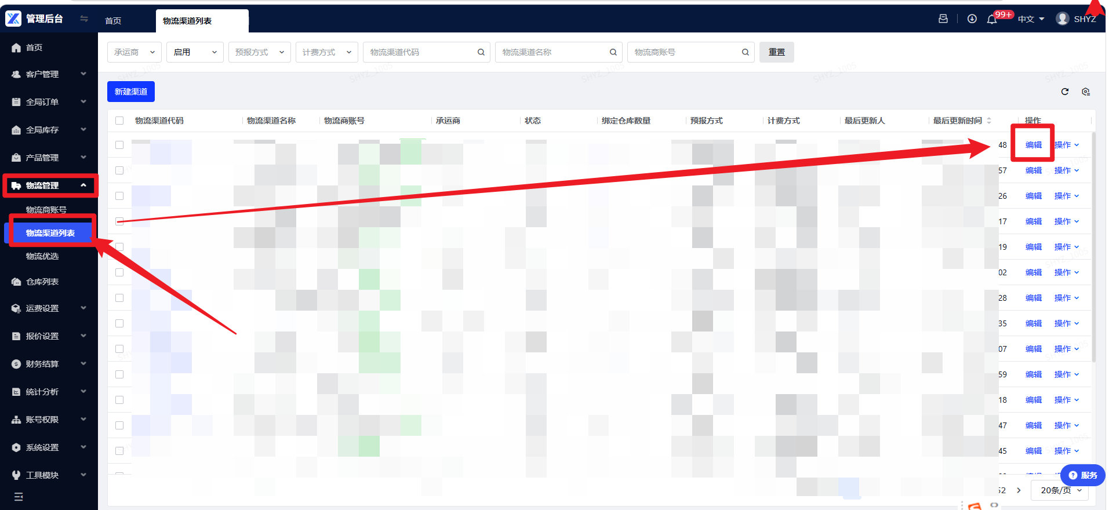Open the download center icon
The width and height of the screenshot is (1109, 510).
[972, 19]
